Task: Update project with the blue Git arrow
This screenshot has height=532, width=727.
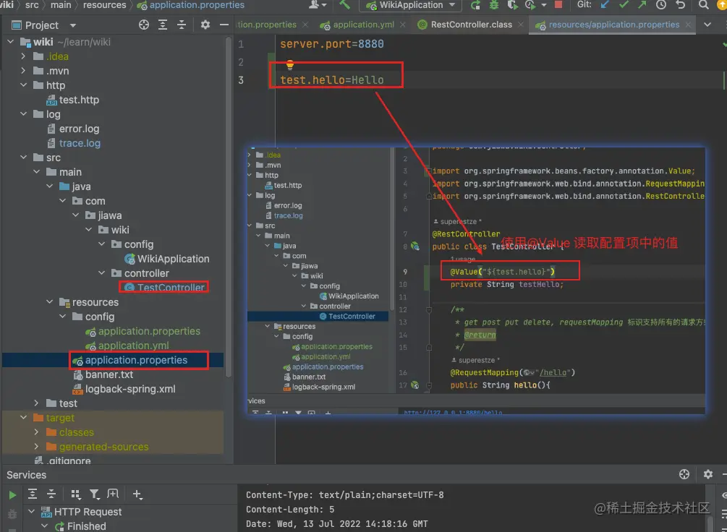Action: pos(605,5)
